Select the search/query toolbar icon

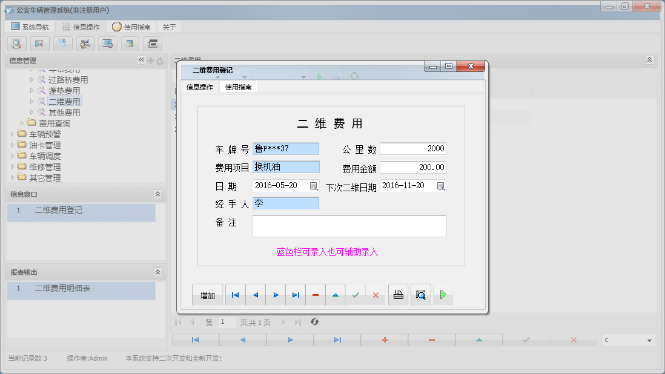click(x=16, y=44)
